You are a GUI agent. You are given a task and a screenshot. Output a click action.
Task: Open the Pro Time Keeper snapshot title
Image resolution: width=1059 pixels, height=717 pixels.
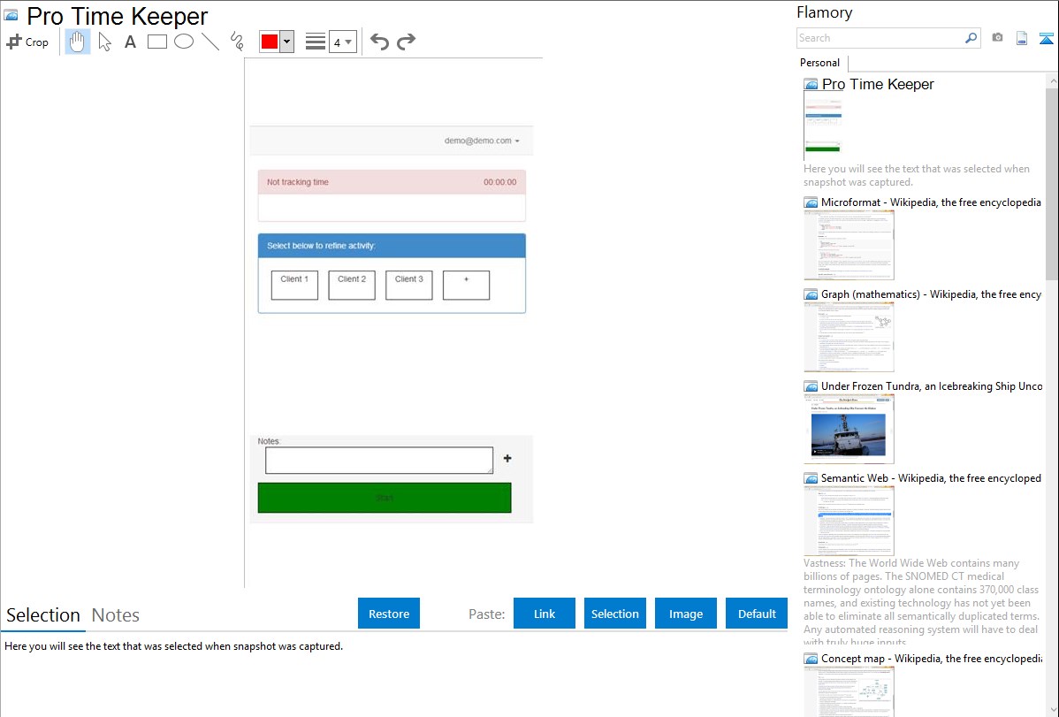click(878, 85)
